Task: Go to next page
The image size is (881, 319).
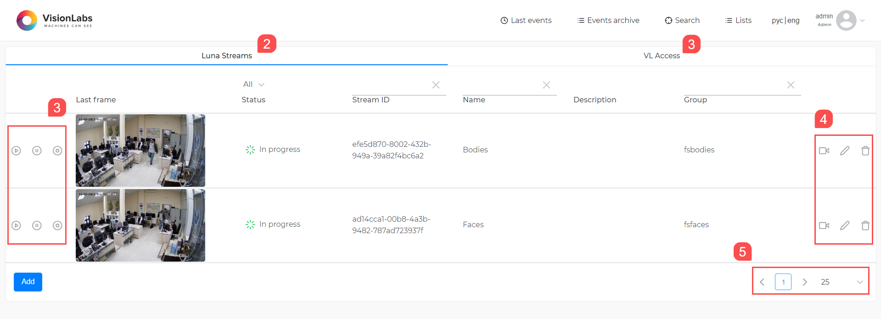Action: [x=804, y=282]
